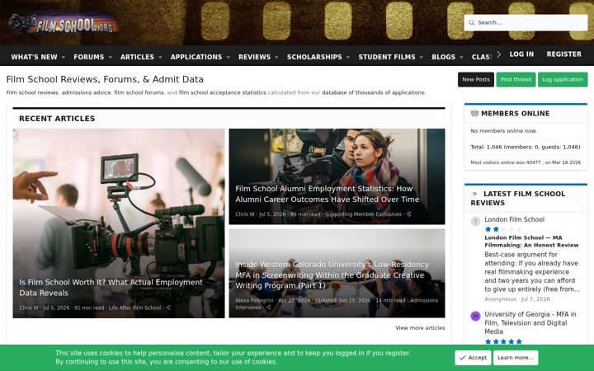Open the London Film School review link
The height and width of the screenshot is (371, 594).
(514, 219)
